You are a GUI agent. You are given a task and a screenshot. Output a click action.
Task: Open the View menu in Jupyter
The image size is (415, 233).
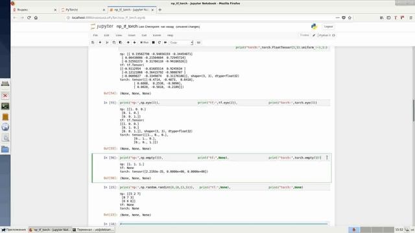pyautogui.click(x=119, y=35)
